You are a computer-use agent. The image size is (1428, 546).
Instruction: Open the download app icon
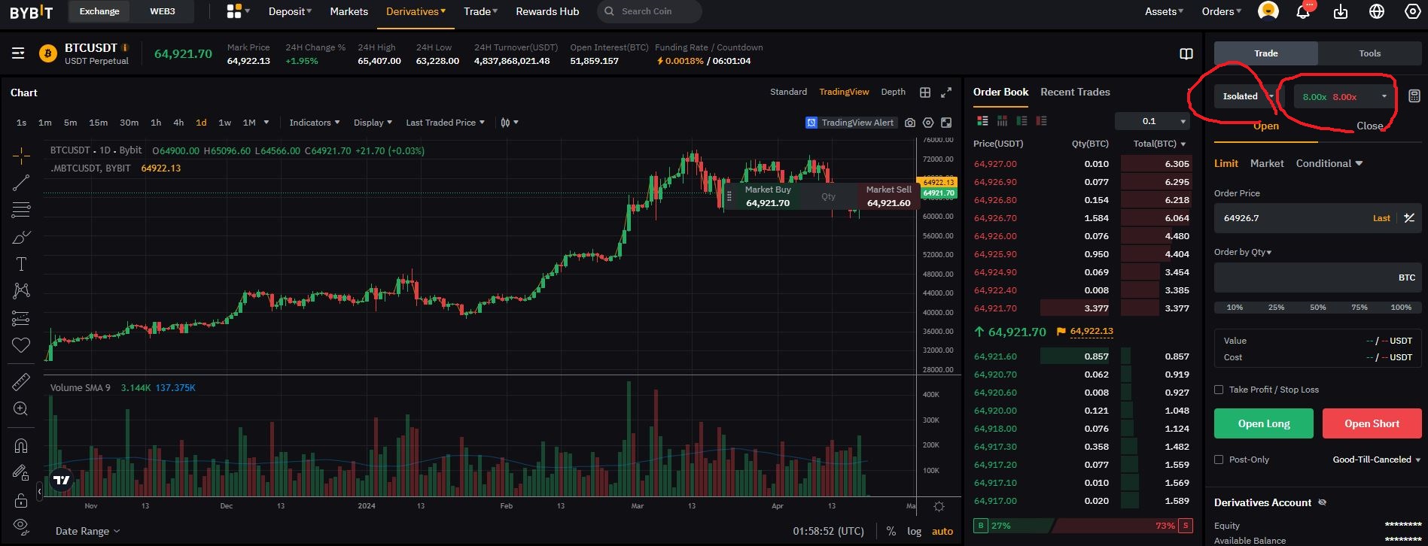[1341, 11]
